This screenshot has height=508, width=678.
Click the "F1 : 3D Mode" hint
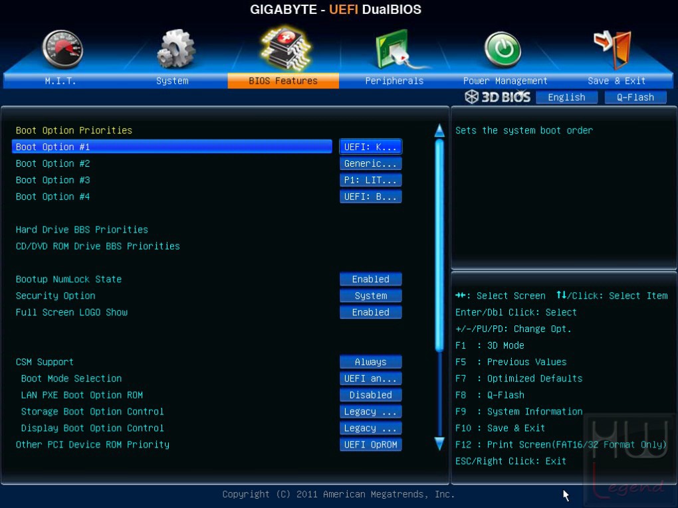pos(490,345)
